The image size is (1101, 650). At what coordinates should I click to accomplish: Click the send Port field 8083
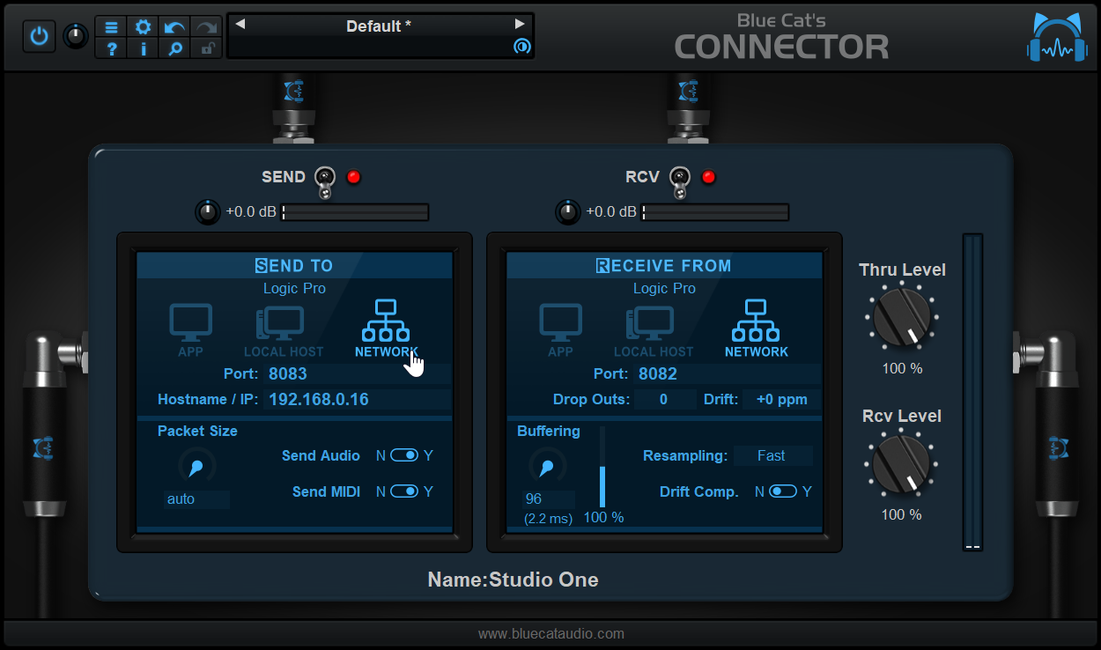pyautogui.click(x=358, y=373)
